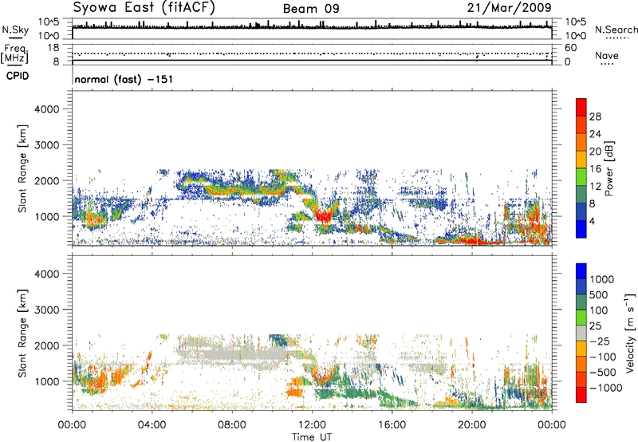The width and height of the screenshot is (638, 442).
Task: Select the 'Beam 09' label
Action: coord(311,9)
